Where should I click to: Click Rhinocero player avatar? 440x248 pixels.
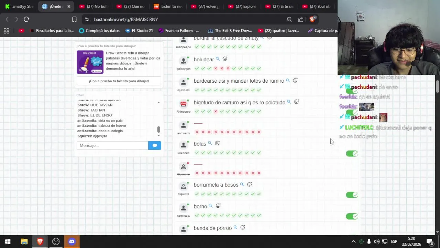click(x=183, y=104)
